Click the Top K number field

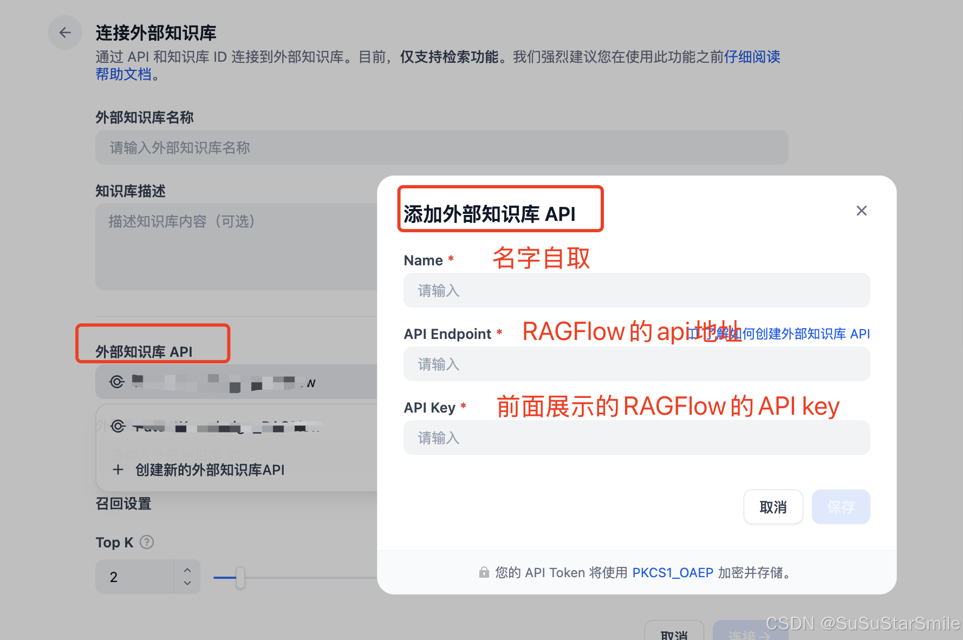[135, 577]
